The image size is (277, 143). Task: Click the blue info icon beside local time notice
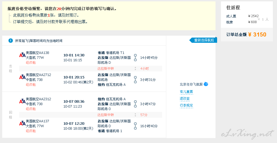(11, 41)
